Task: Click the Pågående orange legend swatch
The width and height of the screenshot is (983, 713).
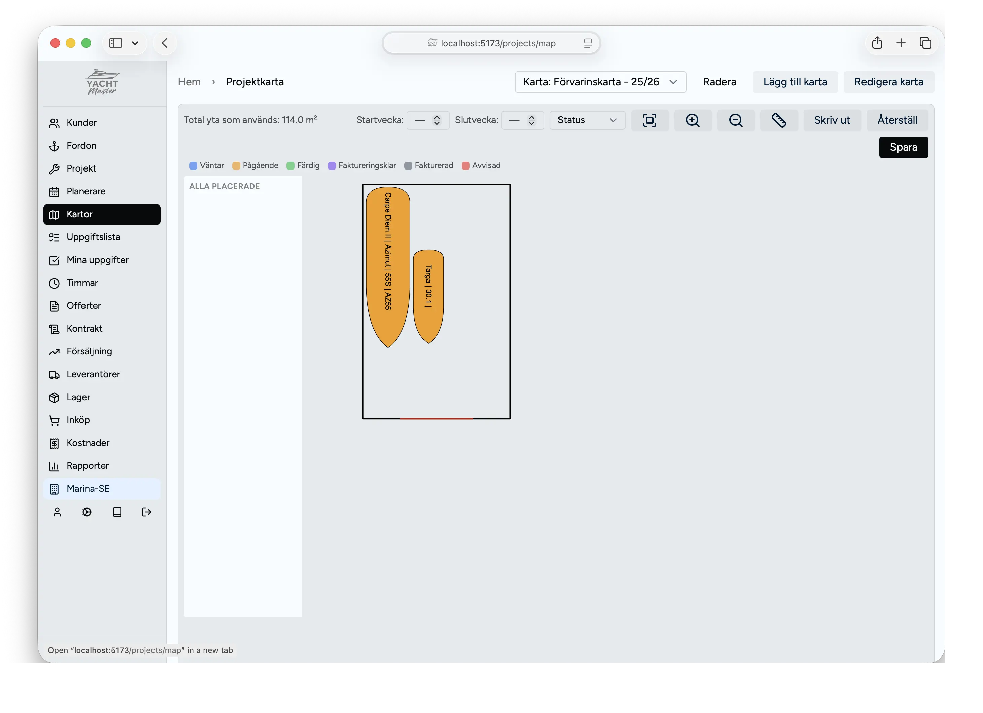Action: 236,166
